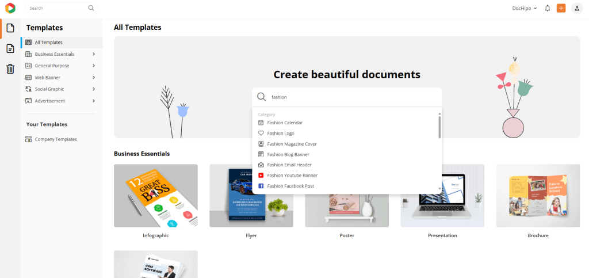Click the Brochure label

[538, 235]
